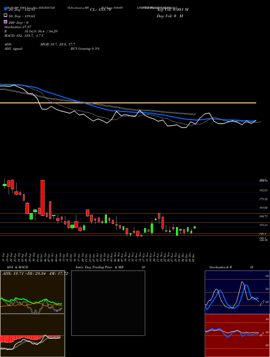The width and height of the screenshot is (270, 357).
Task: Select the "50 Day - 159.65" legend text
Action: pos(22,16)
